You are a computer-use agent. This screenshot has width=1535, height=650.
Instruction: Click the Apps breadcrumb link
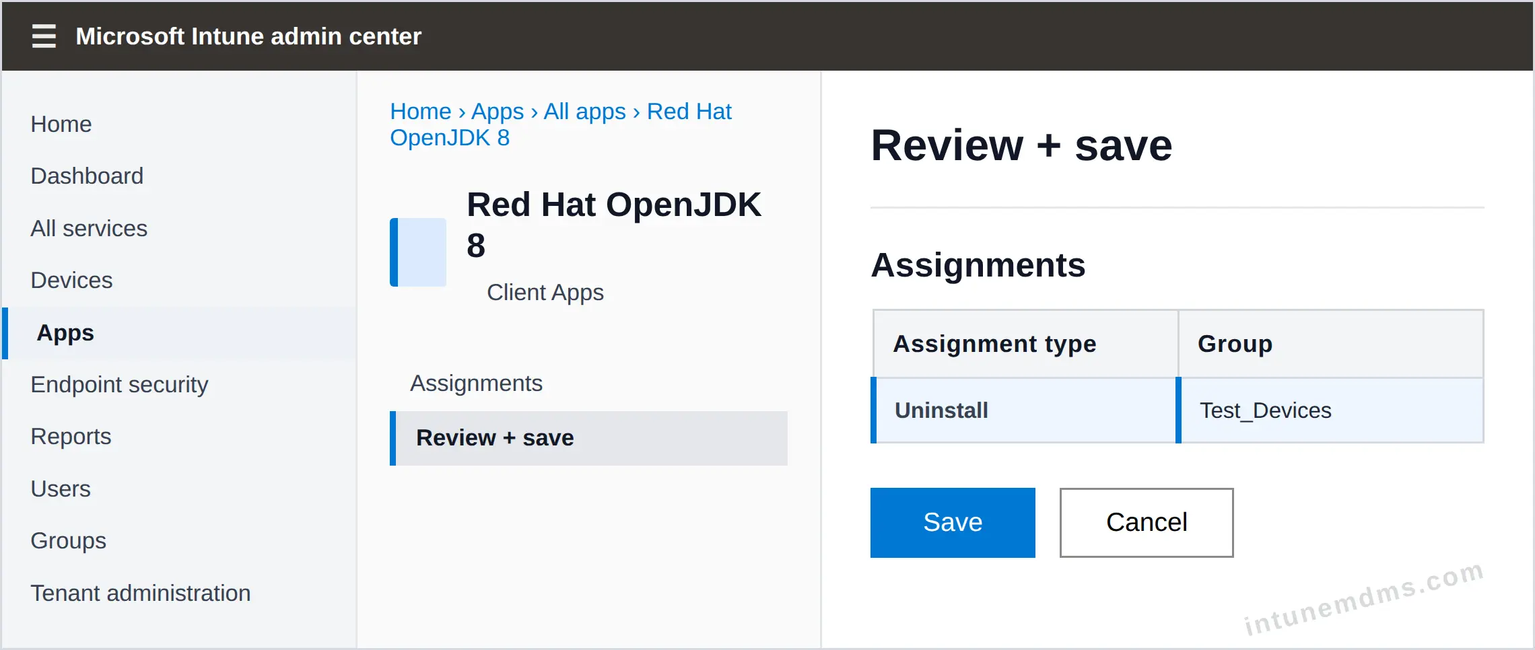pyautogui.click(x=498, y=111)
